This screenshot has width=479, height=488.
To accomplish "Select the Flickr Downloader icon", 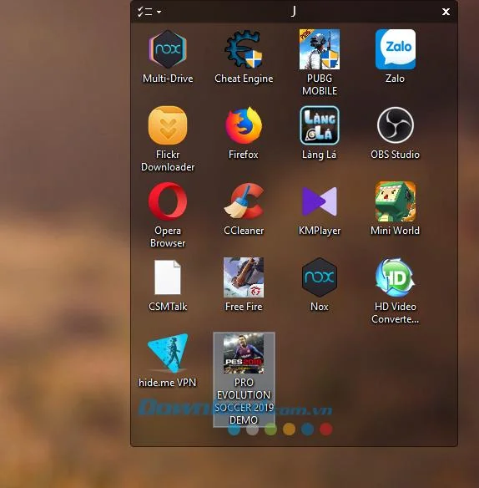I will 168,125.
